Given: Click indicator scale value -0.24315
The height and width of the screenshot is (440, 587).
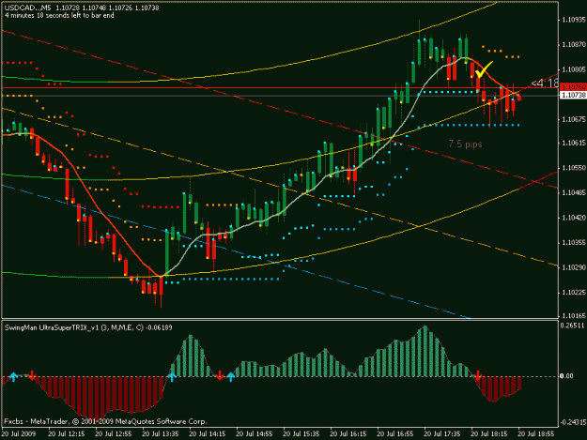Looking at the screenshot, I should 572,422.
